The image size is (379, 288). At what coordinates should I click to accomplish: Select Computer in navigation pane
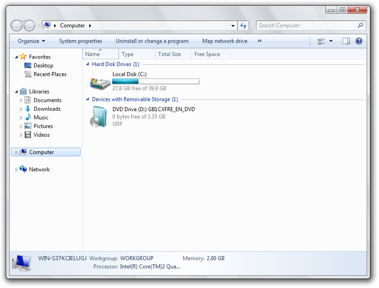pyautogui.click(x=46, y=152)
